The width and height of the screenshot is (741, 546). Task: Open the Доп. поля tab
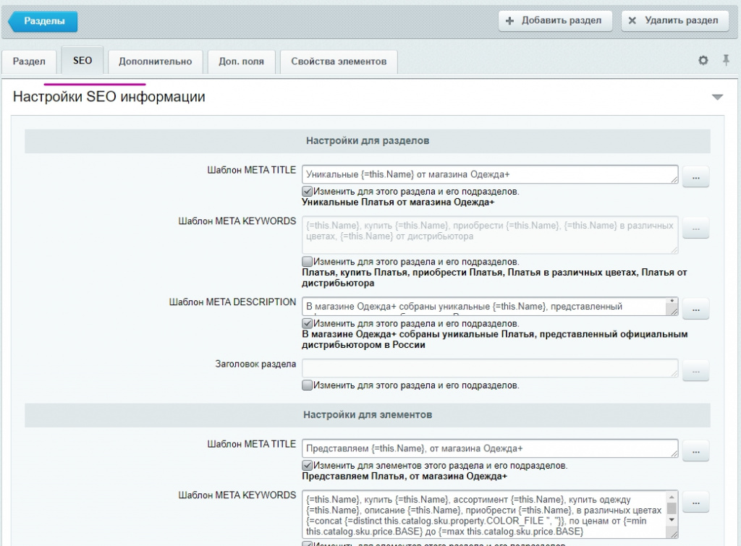point(242,61)
